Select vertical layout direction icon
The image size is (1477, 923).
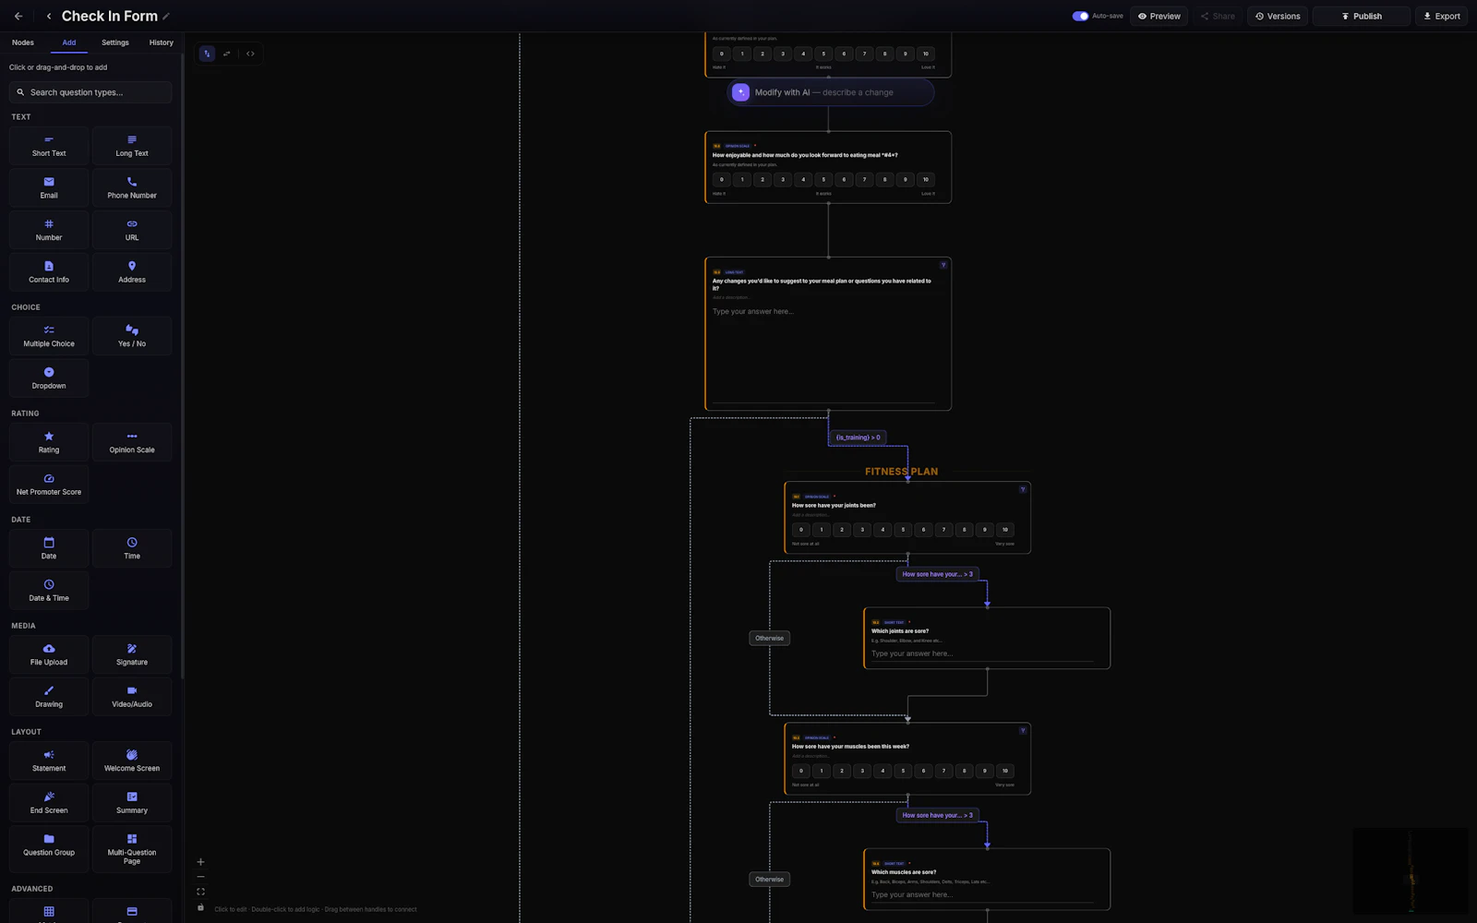[207, 54]
